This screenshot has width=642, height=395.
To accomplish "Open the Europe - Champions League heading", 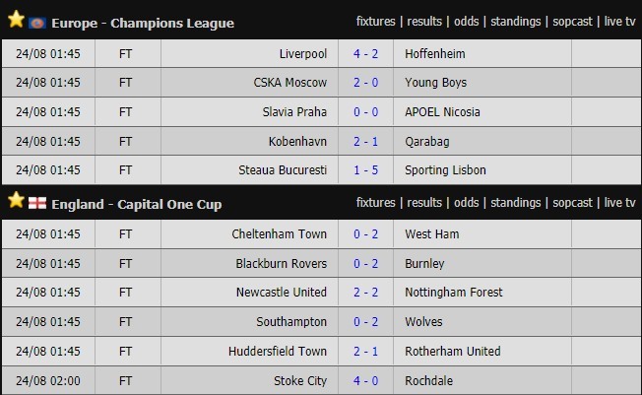I will (x=142, y=23).
